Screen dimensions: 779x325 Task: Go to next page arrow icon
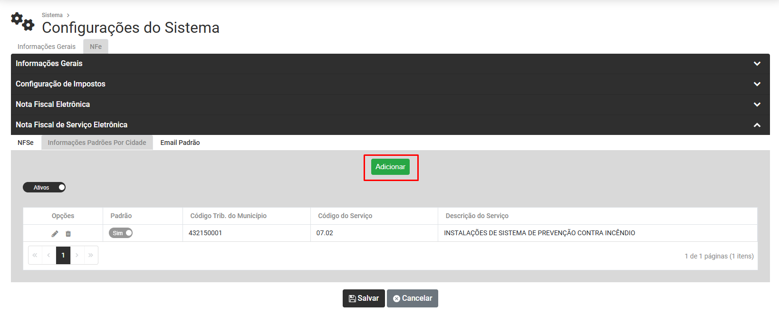pyautogui.click(x=77, y=255)
